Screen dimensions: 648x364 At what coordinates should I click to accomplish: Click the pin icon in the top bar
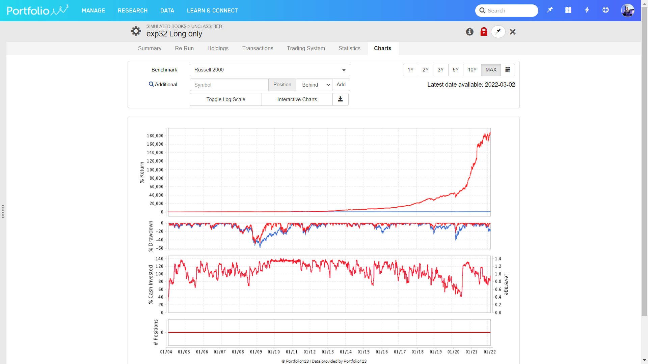click(550, 10)
